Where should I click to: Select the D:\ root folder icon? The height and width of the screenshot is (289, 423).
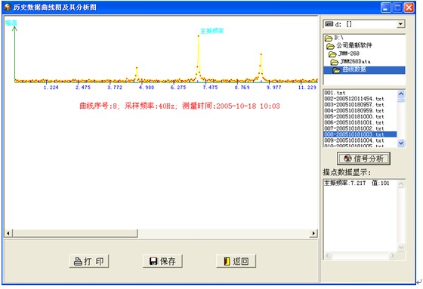[329, 38]
